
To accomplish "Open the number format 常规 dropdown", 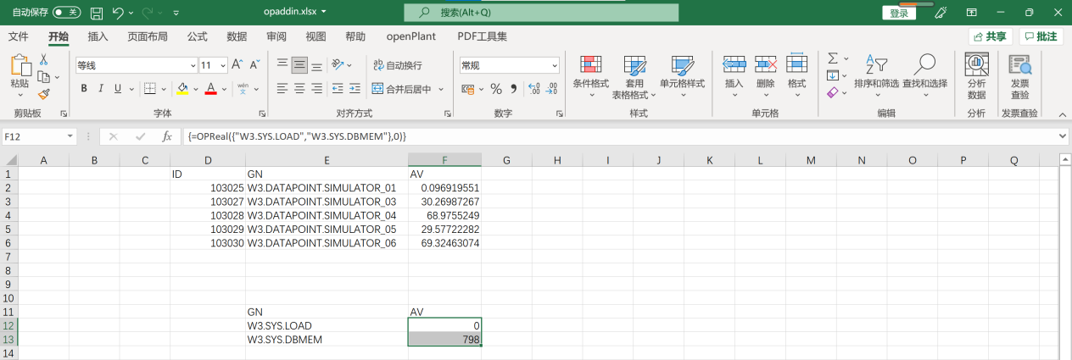I will pyautogui.click(x=555, y=65).
